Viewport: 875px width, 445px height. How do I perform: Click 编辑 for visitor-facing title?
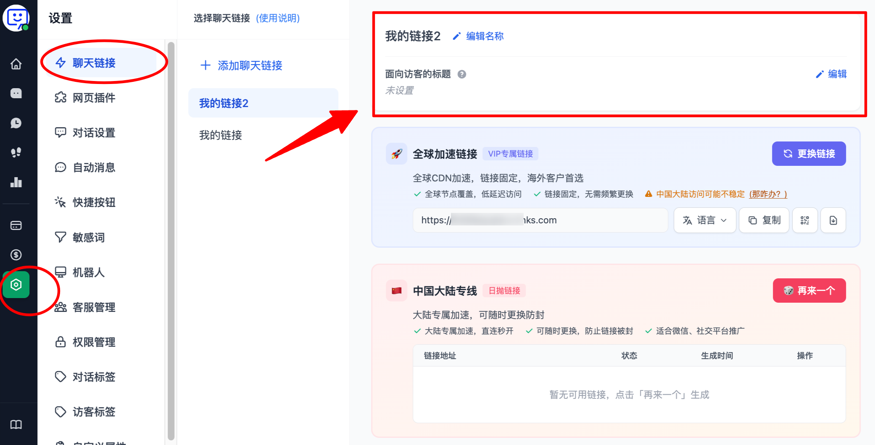click(831, 74)
